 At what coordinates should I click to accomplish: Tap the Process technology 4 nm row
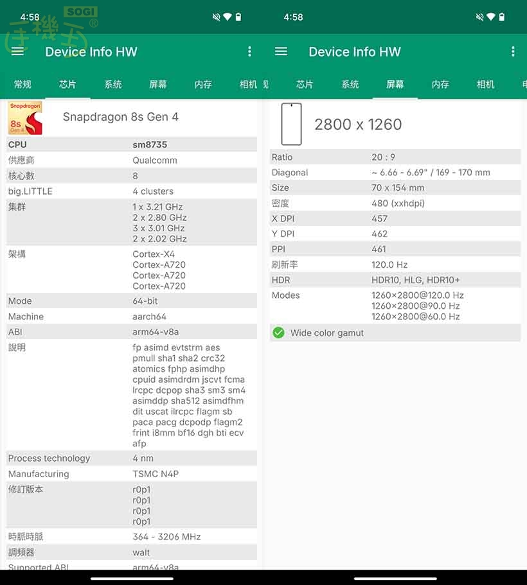click(132, 458)
